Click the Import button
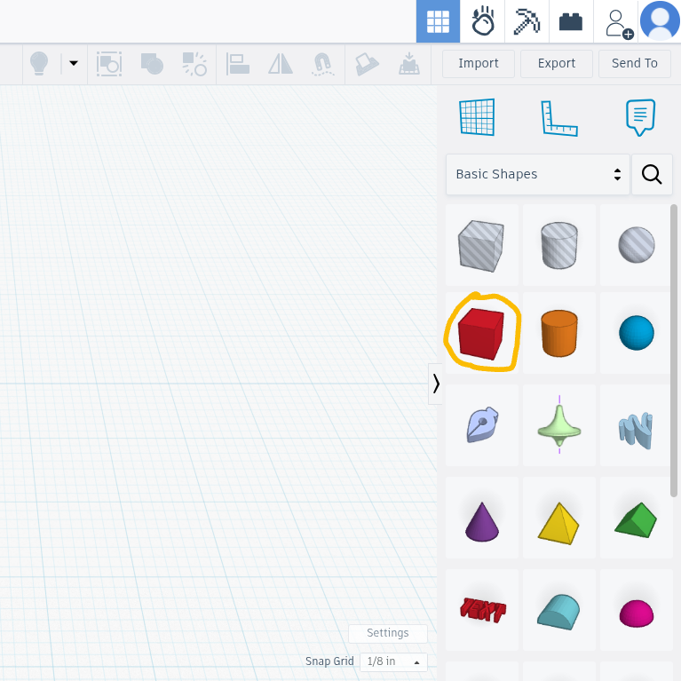 click(479, 63)
